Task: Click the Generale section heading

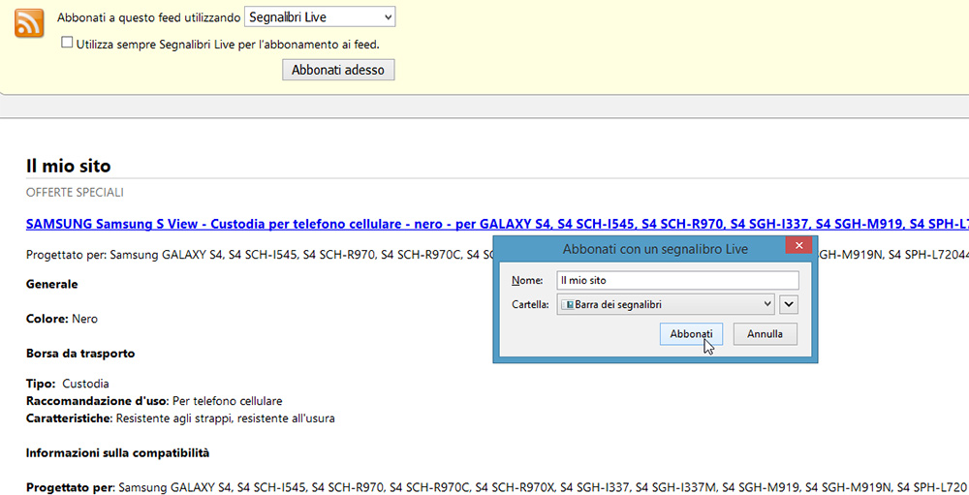Action: click(x=52, y=284)
